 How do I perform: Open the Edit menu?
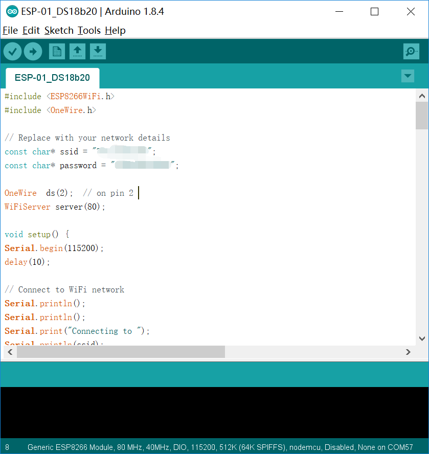tap(31, 30)
